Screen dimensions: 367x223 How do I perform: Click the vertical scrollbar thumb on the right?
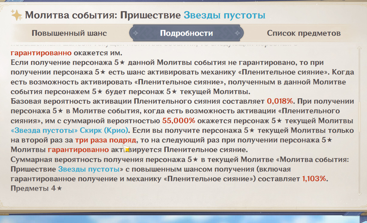pos(360,117)
